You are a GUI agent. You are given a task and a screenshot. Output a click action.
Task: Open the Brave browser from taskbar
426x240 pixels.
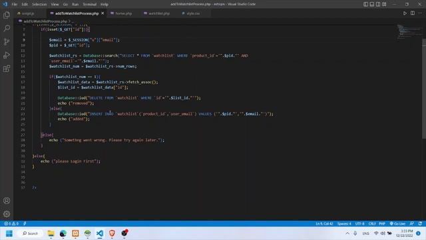[112, 233]
